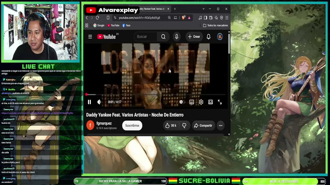This screenshot has height=185, width=330.
Task: Open the tab search dropdown arrow
Action: pos(203,9)
